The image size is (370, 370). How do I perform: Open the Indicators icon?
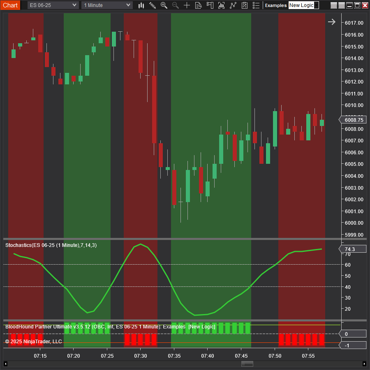click(x=222, y=5)
